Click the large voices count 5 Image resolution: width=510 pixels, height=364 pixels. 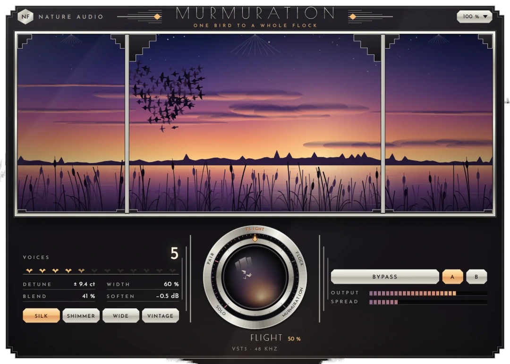(175, 254)
